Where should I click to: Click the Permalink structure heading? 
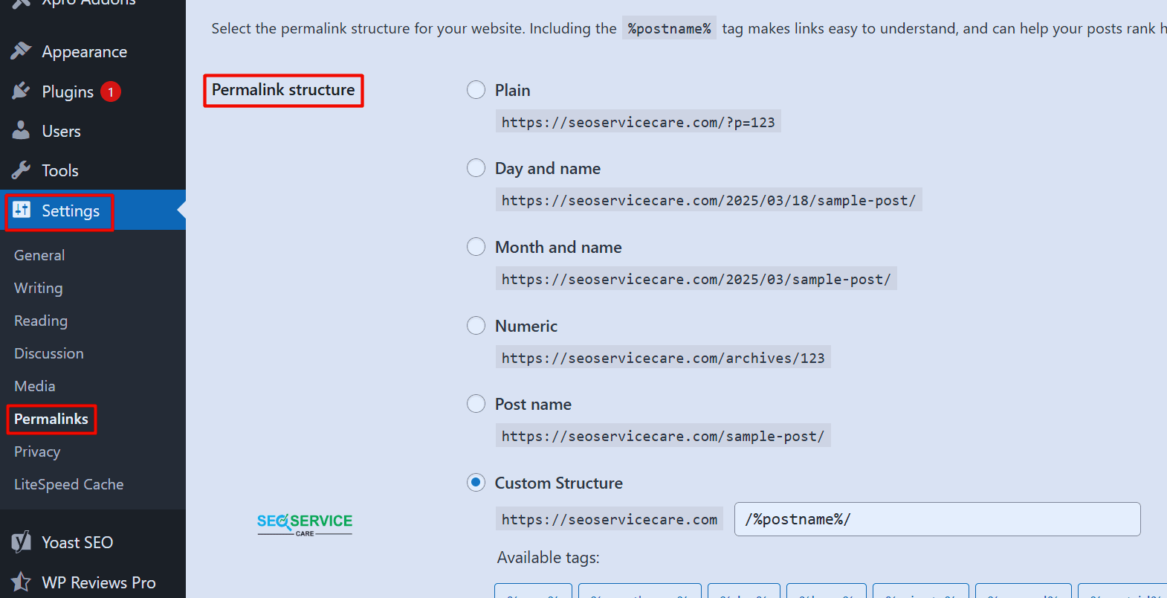point(283,90)
